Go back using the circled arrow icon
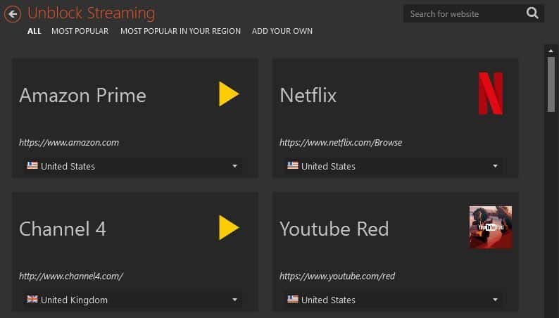Image resolution: width=559 pixels, height=318 pixels. pos(13,14)
